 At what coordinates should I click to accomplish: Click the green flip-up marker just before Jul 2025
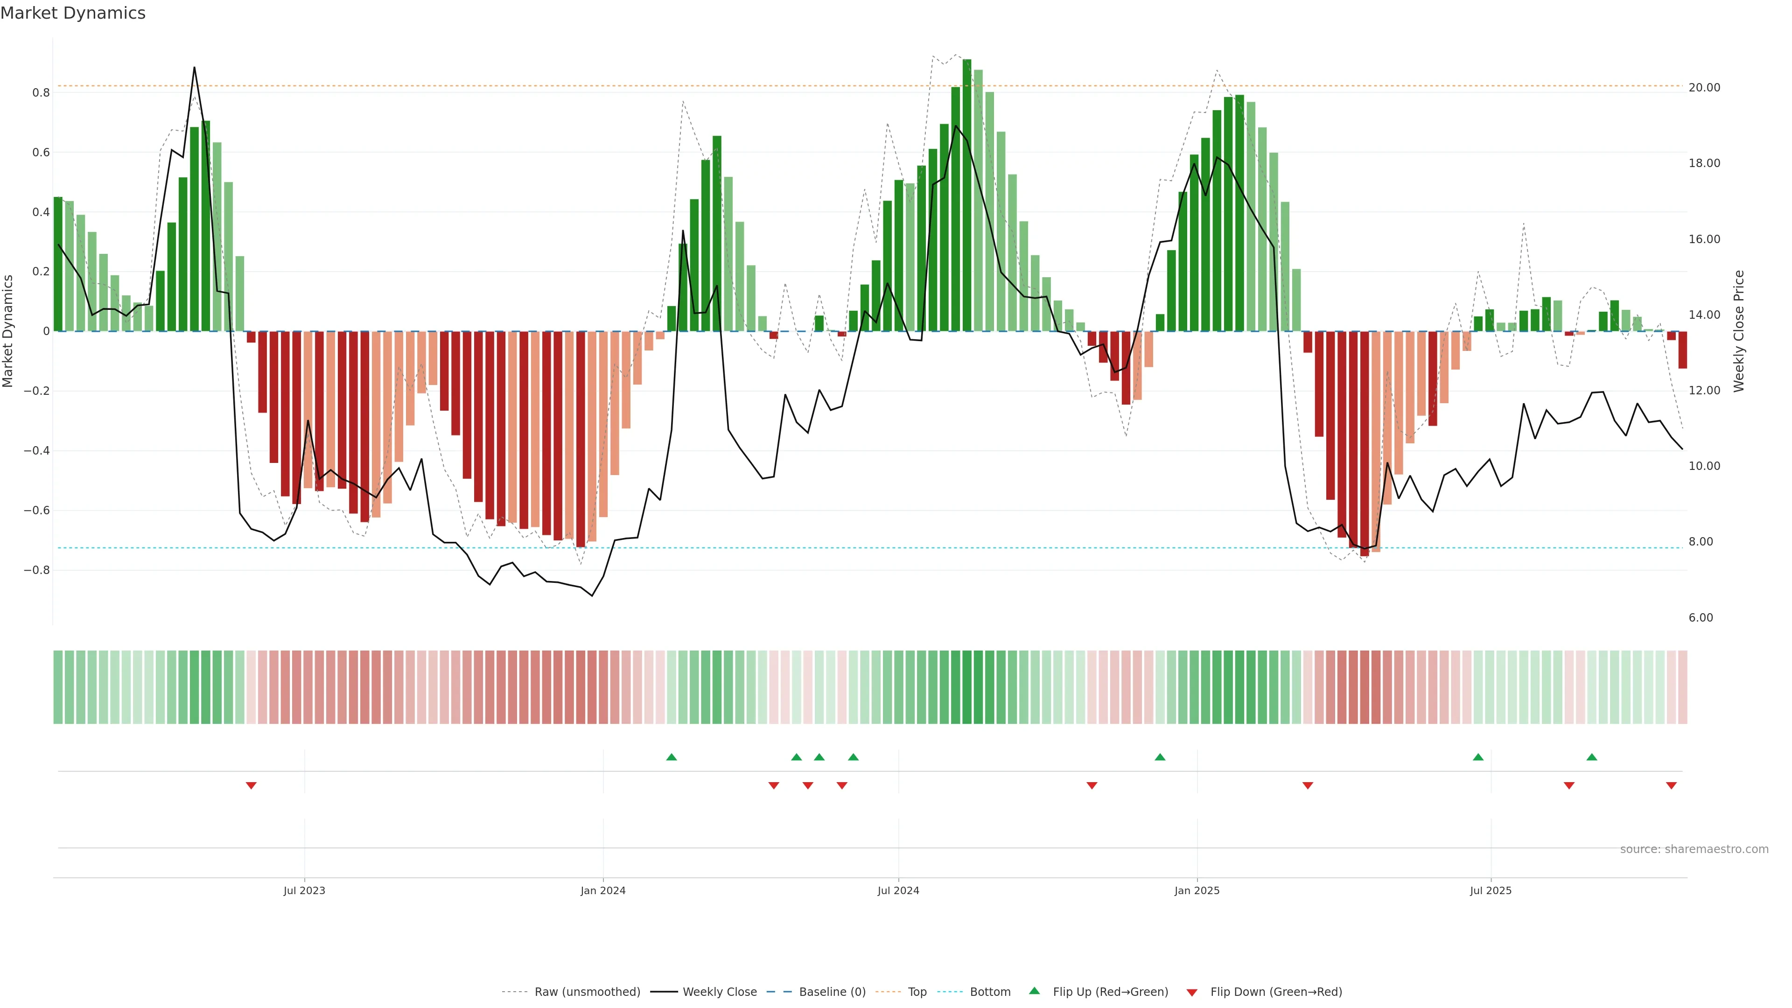pos(1478,757)
